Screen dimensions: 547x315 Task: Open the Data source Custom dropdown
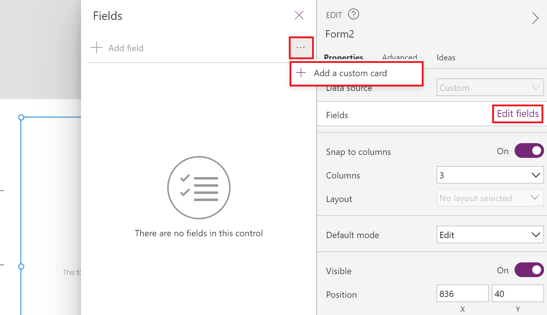click(490, 87)
